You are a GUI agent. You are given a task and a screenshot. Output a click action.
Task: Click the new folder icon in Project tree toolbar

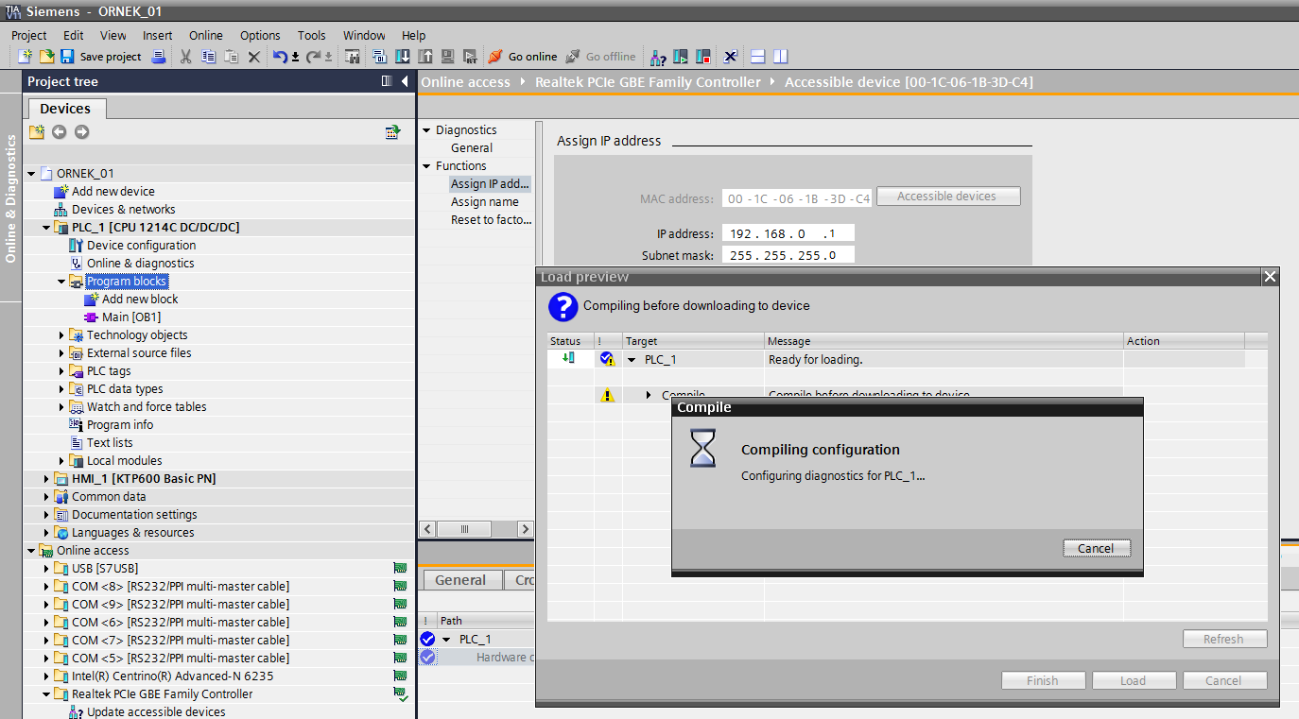(37, 131)
